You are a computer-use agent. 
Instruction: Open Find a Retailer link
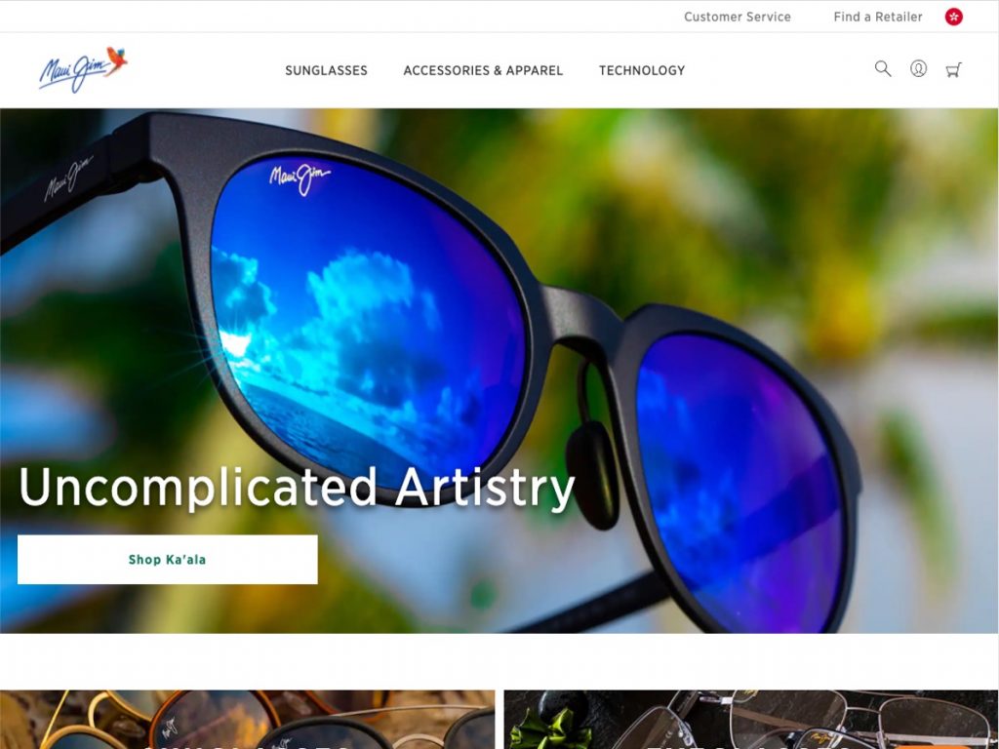click(x=877, y=17)
